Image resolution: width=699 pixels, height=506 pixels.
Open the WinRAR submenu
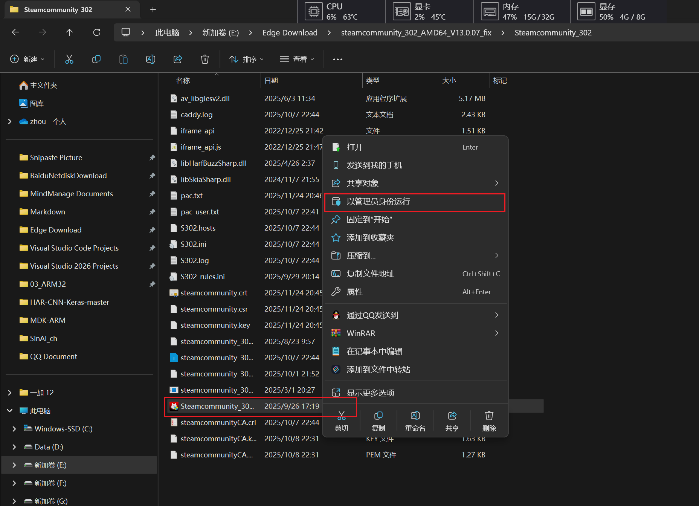coord(415,333)
